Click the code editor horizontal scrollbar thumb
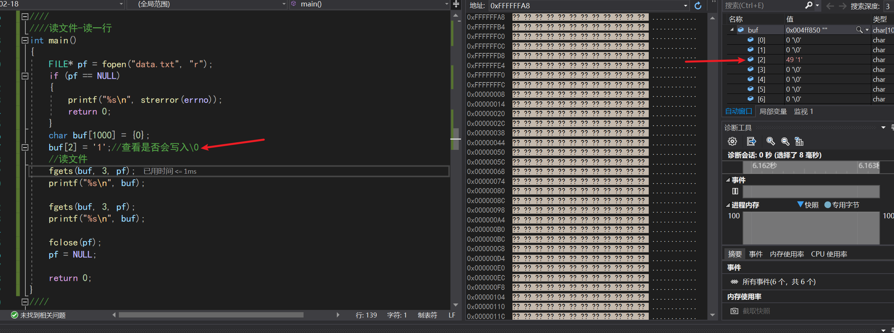This screenshot has width=894, height=333. [x=211, y=315]
